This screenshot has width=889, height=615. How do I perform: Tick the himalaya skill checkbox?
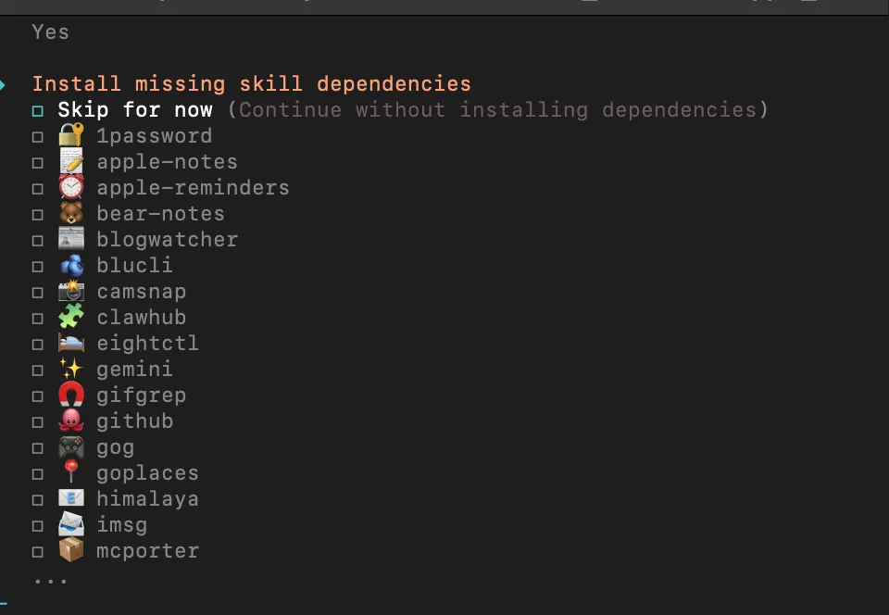(x=38, y=500)
